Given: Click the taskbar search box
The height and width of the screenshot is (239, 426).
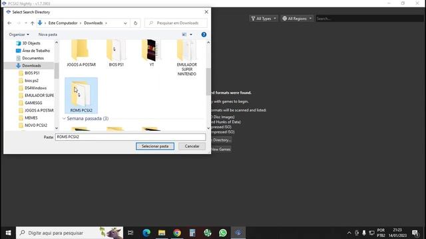Looking at the screenshot, I should coord(69,233).
